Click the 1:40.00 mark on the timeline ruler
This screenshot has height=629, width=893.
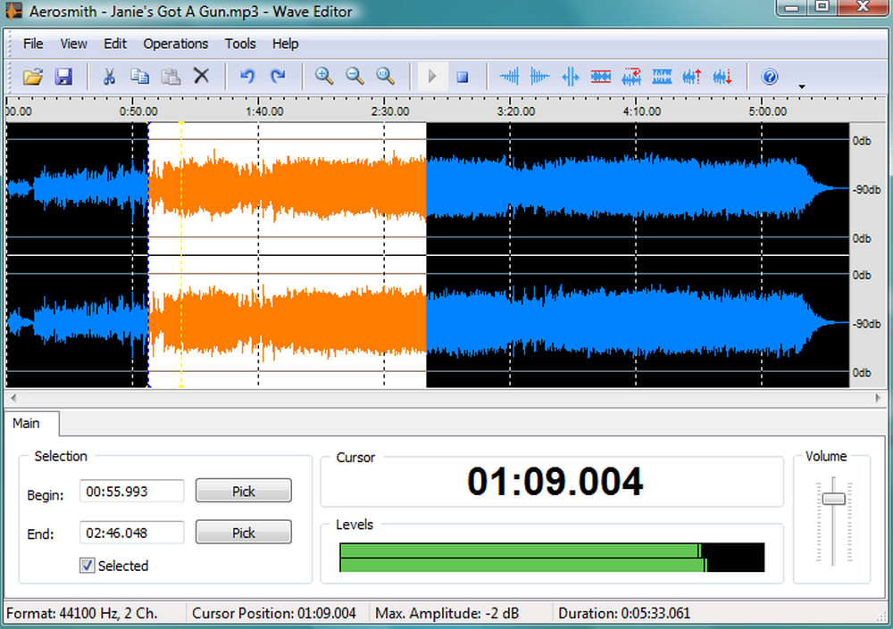pyautogui.click(x=264, y=112)
